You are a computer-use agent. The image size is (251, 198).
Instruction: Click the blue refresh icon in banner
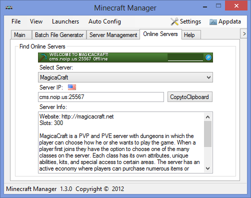[x=208, y=57]
